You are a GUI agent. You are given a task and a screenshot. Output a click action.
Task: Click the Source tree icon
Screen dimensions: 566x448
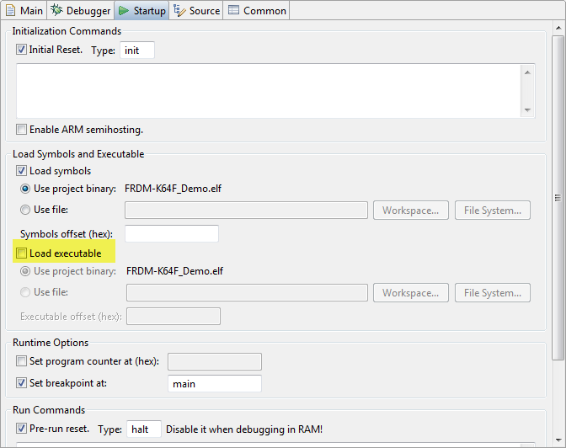179,10
